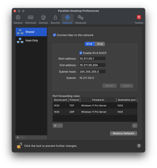Open the Devices preferences tab

[43, 19]
